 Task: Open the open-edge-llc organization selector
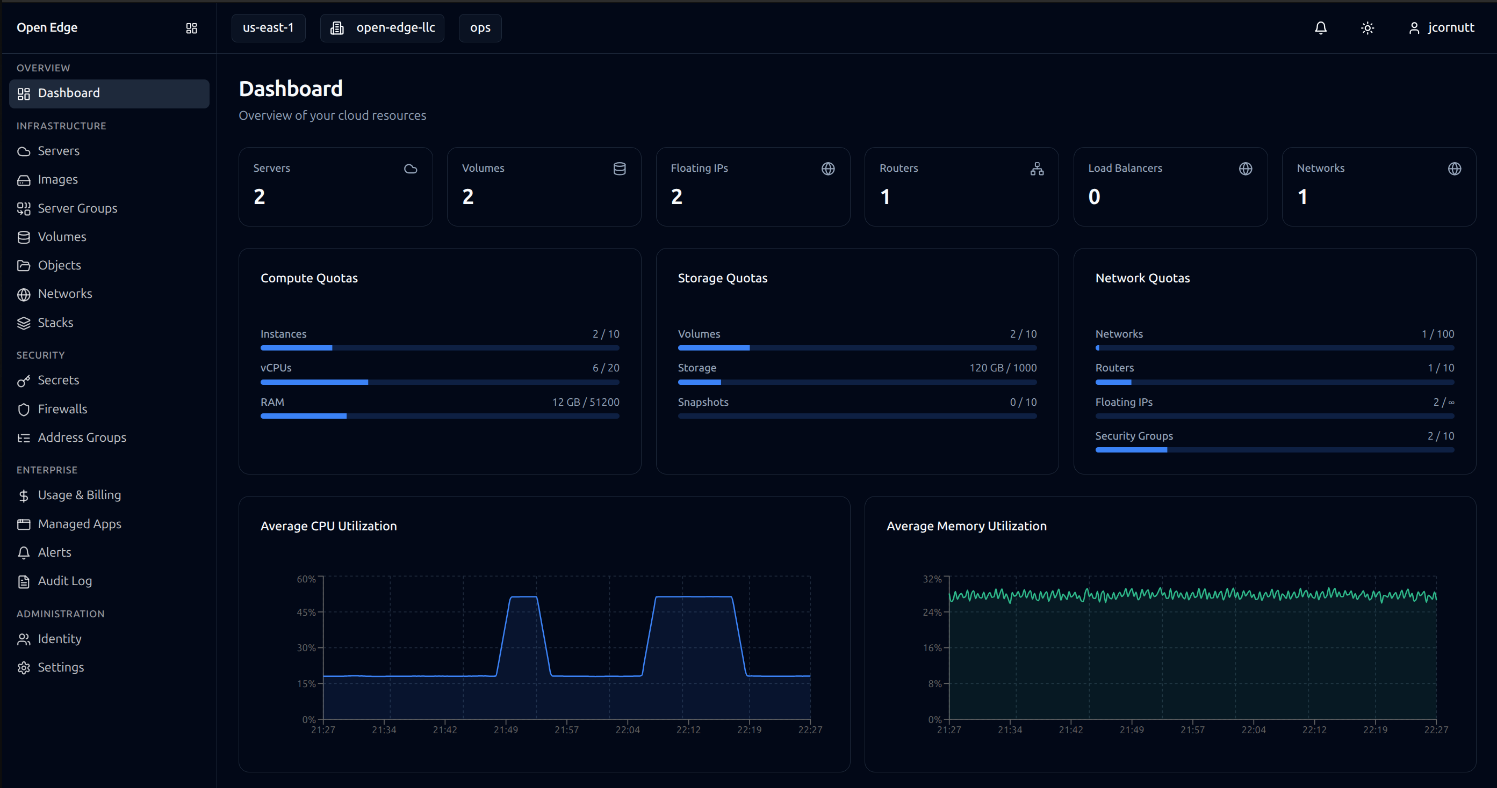coord(382,27)
